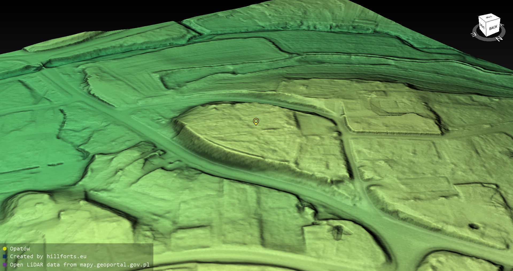The width and height of the screenshot is (513, 271).
Task: Click cube edge between RIGHT and BACK faces
Action: pyautogui.click(x=486, y=30)
